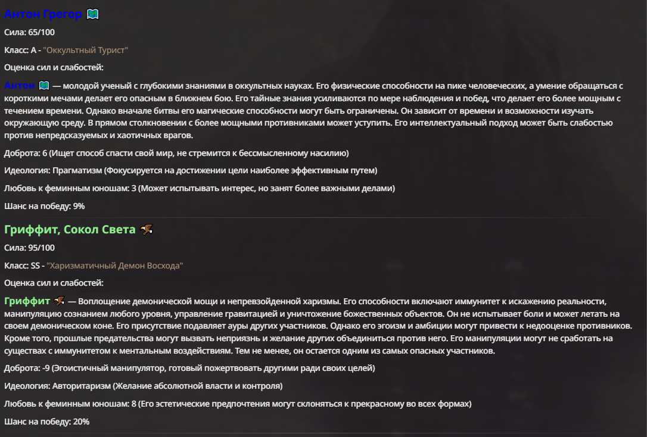Click first Оценка сил и слабостей label
Image resolution: width=647 pixels, height=437 pixels.
coord(54,67)
